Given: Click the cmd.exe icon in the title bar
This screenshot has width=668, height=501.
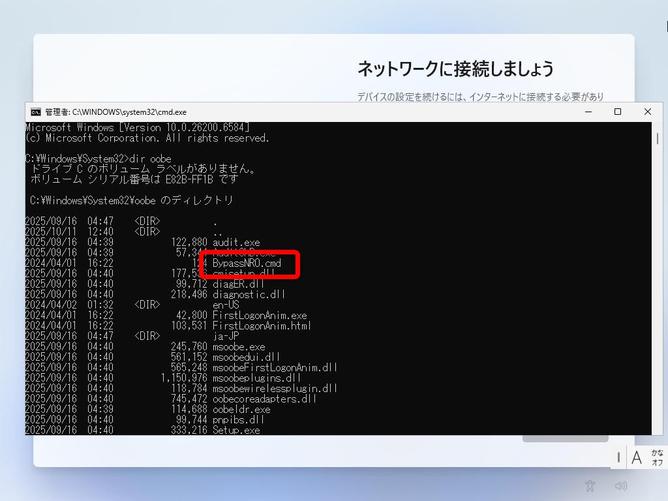Looking at the screenshot, I should [36, 112].
